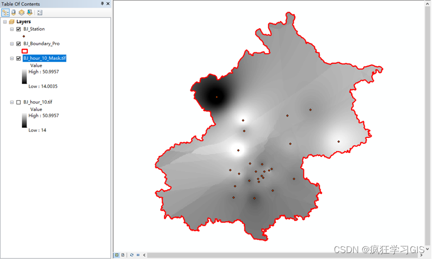Screen dimensions: 432x259
Task: Open BJ_Station point symbol selector
Action: coord(23,36)
